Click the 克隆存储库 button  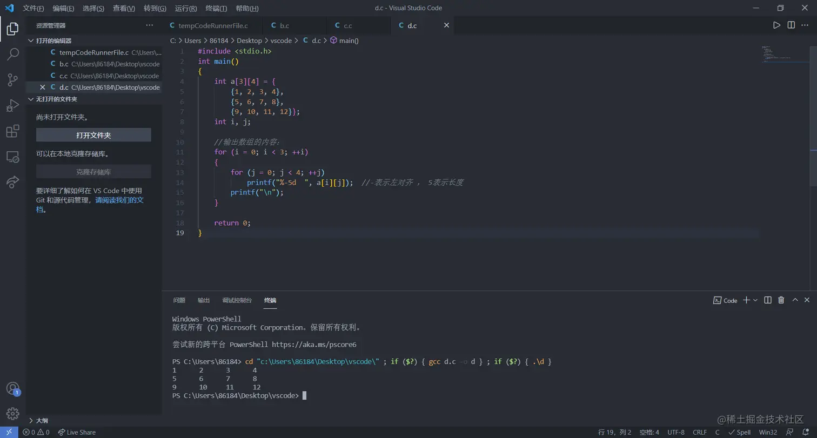(93, 172)
